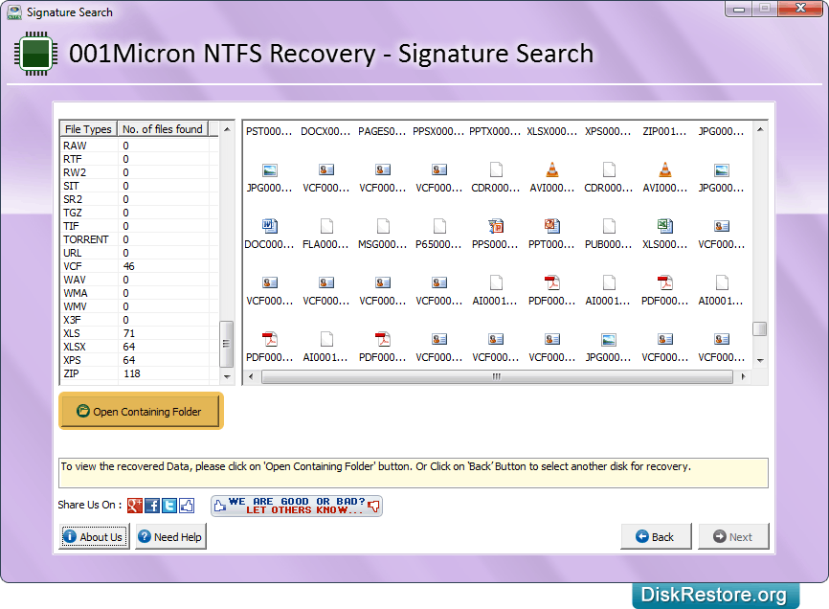Click file grid horizontal scroll-right arrow
Image resolution: width=829 pixels, height=609 pixels.
pyautogui.click(x=744, y=376)
